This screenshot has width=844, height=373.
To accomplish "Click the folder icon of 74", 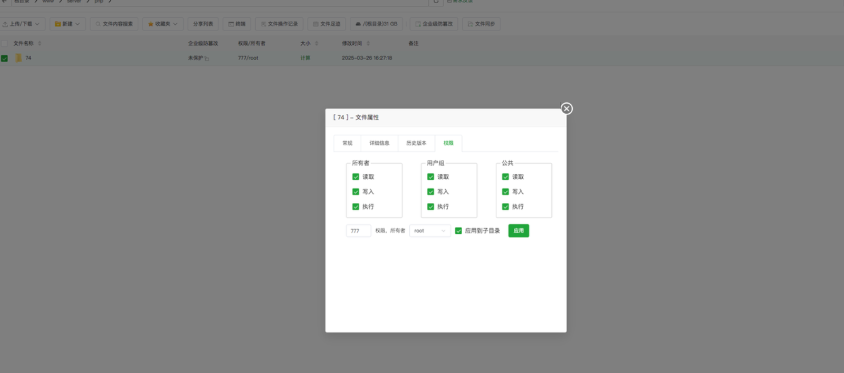I will point(18,58).
